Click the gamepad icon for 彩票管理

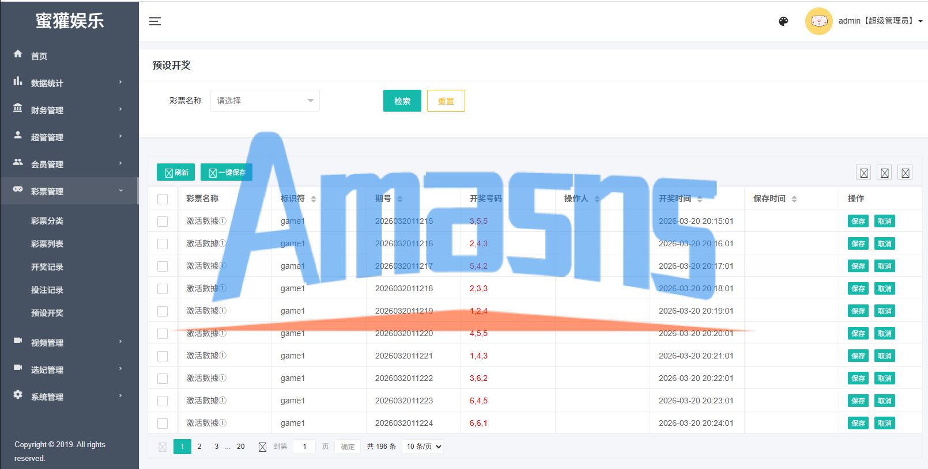[x=18, y=189]
